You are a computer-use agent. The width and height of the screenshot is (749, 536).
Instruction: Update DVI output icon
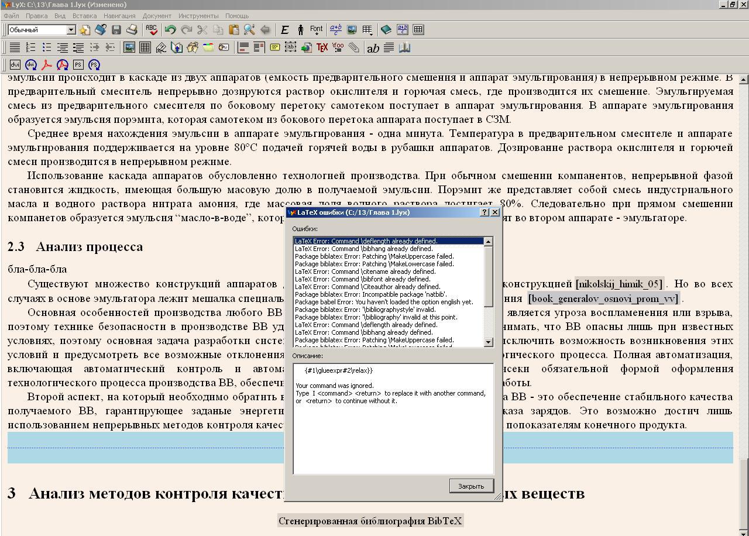click(31, 65)
